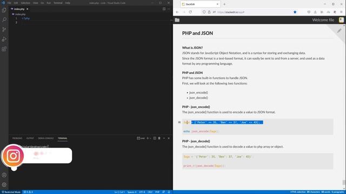Open browser downloads icon

click(315, 12)
